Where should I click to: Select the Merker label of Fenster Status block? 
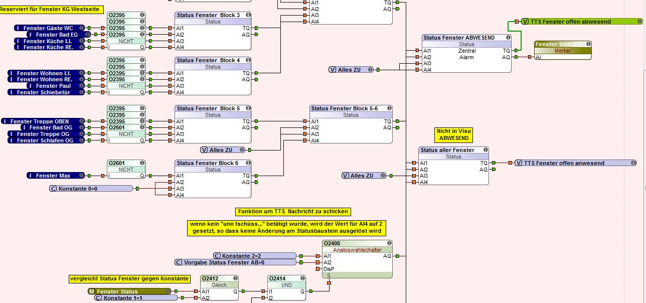coord(563,51)
